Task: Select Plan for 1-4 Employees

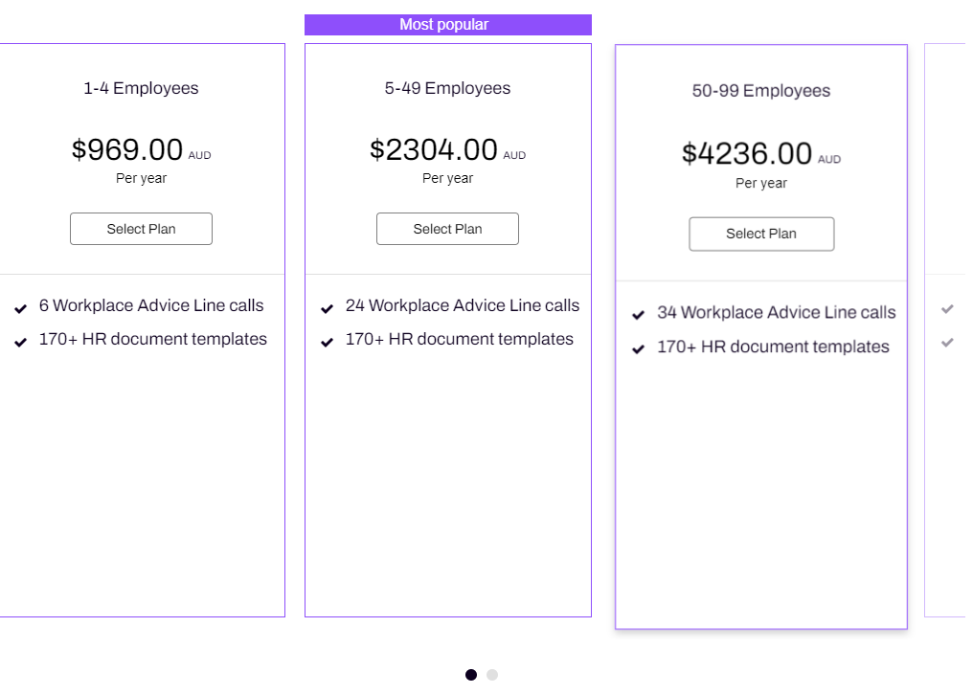Action: (x=141, y=229)
